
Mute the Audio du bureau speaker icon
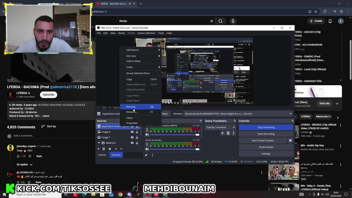pos(147,149)
